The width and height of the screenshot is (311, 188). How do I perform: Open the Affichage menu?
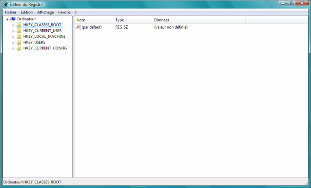[45, 12]
